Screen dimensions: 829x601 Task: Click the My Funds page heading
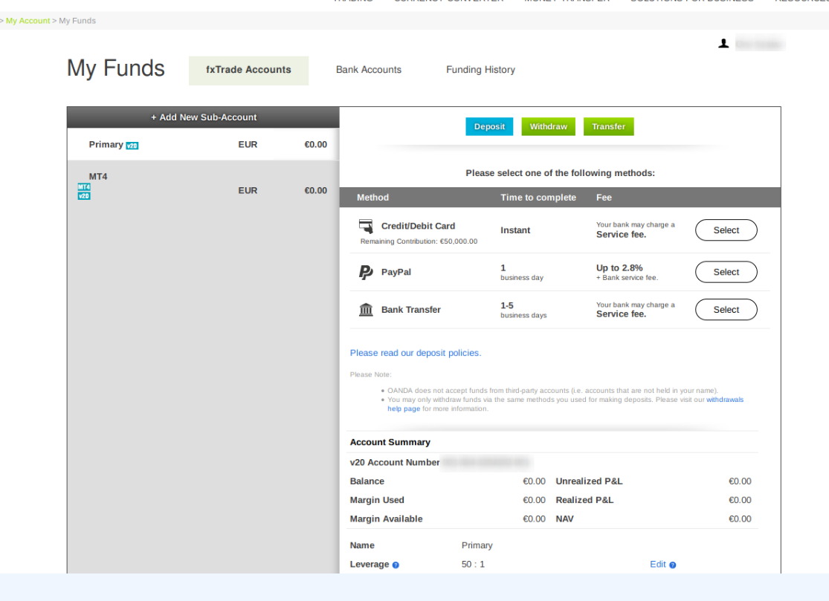coord(116,68)
